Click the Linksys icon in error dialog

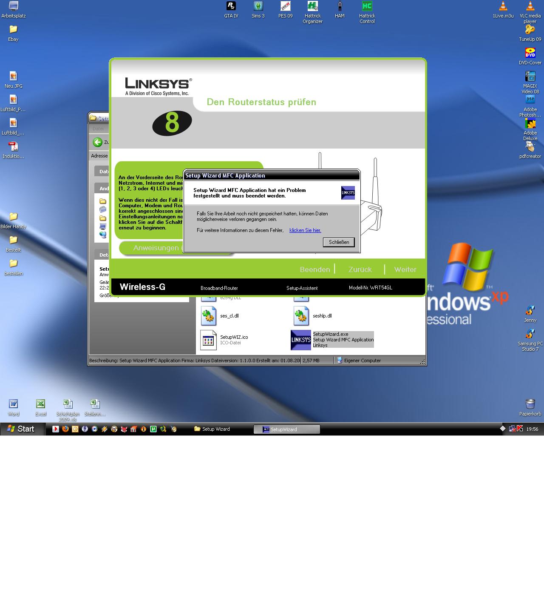(348, 193)
